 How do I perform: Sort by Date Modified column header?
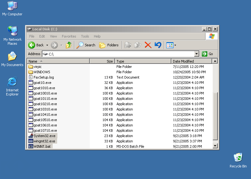(191, 61)
